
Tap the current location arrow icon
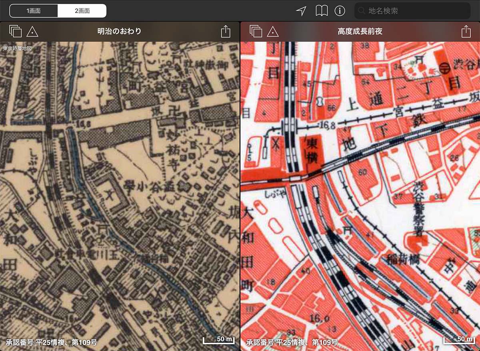point(301,11)
